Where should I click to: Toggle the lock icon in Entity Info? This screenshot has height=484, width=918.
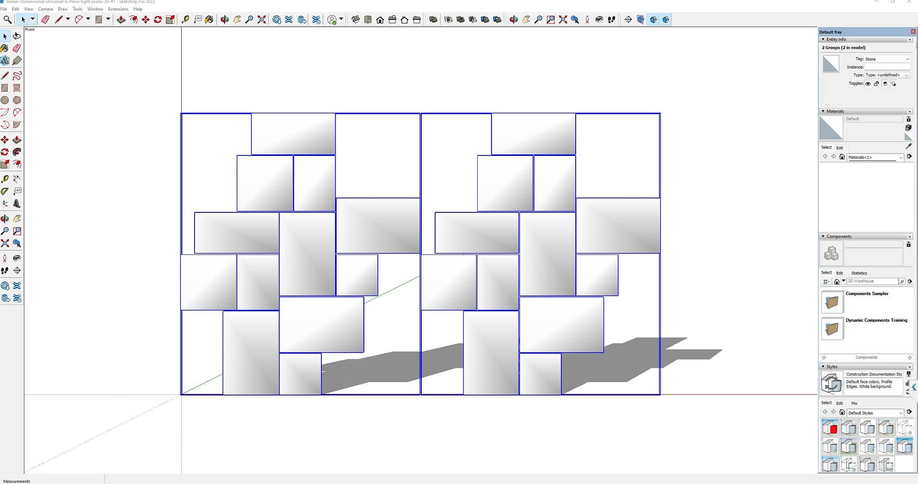(876, 84)
